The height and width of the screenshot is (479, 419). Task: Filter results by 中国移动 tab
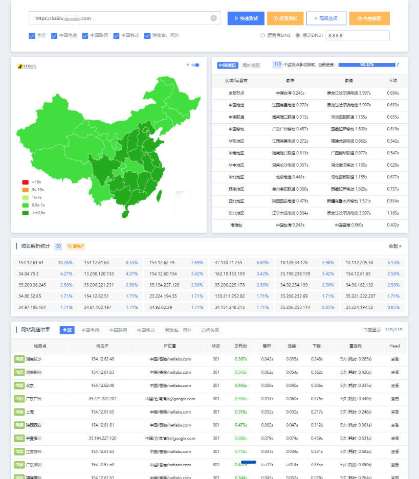pos(146,330)
